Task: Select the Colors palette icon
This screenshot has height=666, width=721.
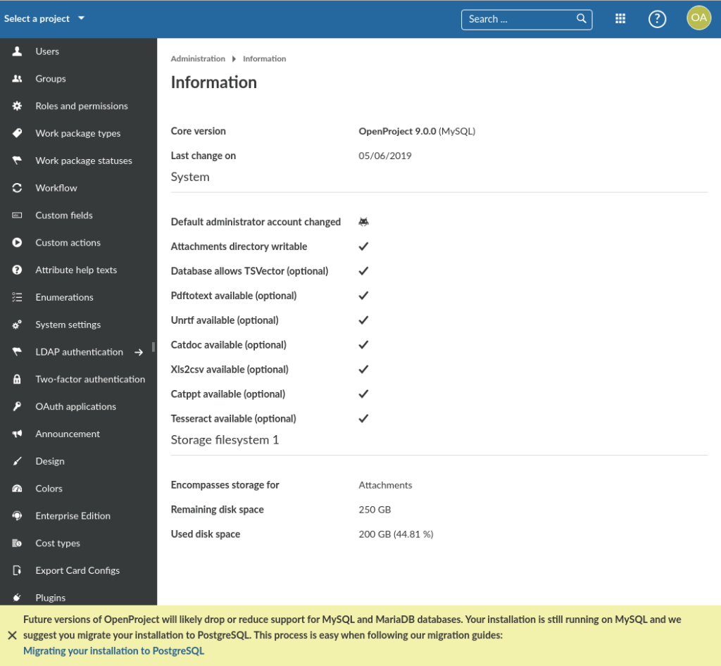Action: tap(15, 488)
